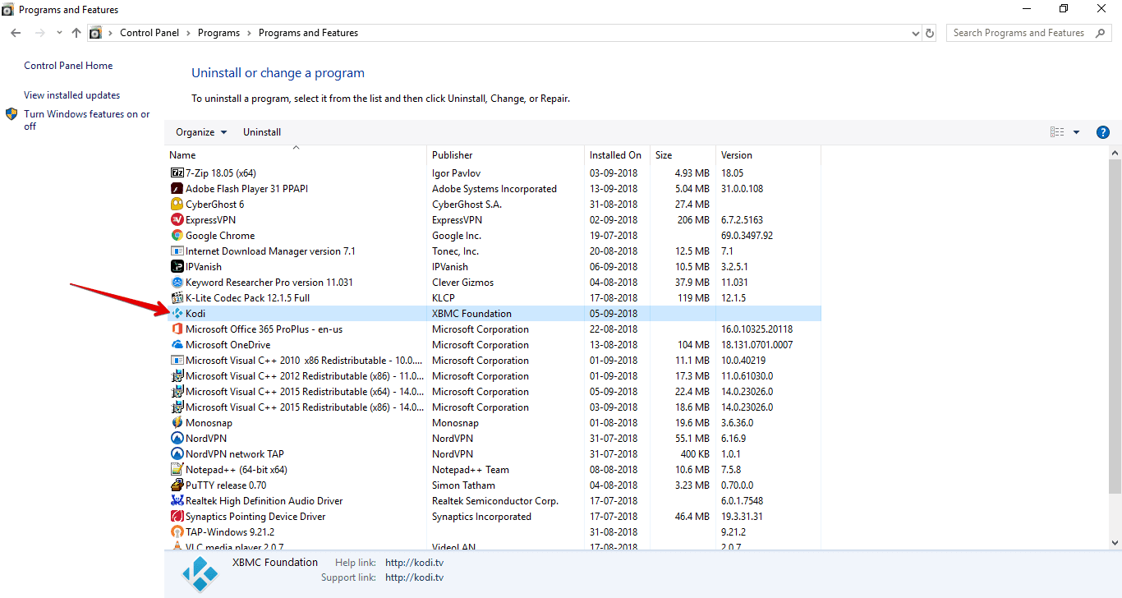Select the Visual C++ 2015 (x86) row
Screen dimensions: 1122x598
(493, 407)
